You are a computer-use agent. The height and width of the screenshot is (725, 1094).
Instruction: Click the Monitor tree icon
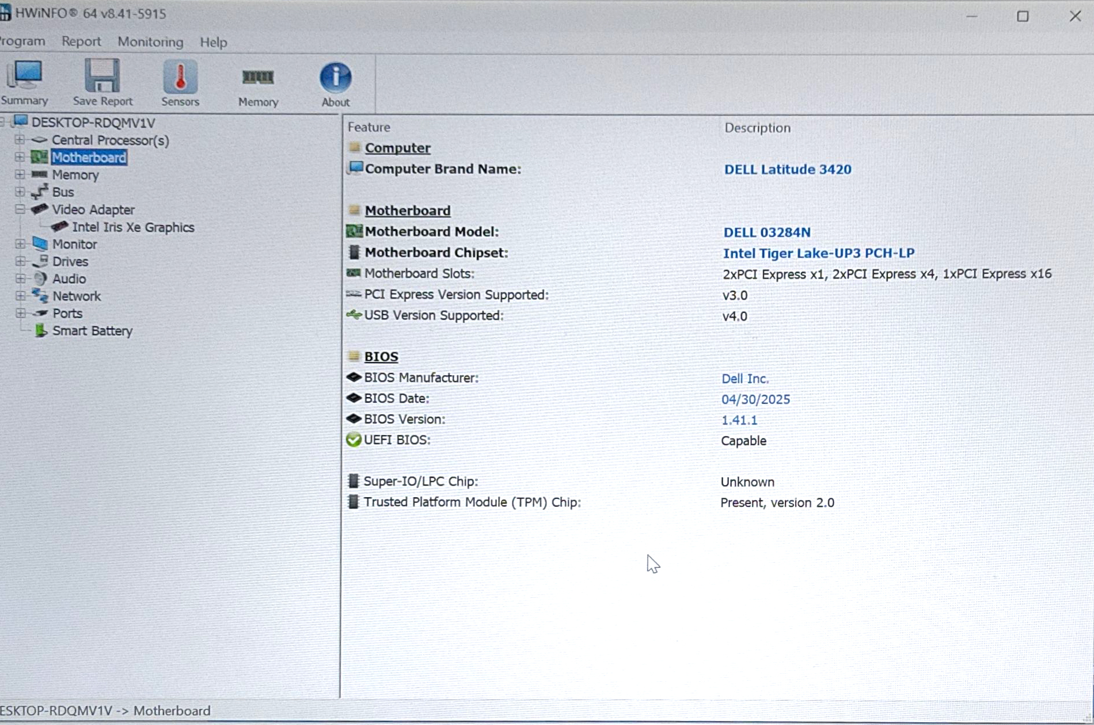40,243
